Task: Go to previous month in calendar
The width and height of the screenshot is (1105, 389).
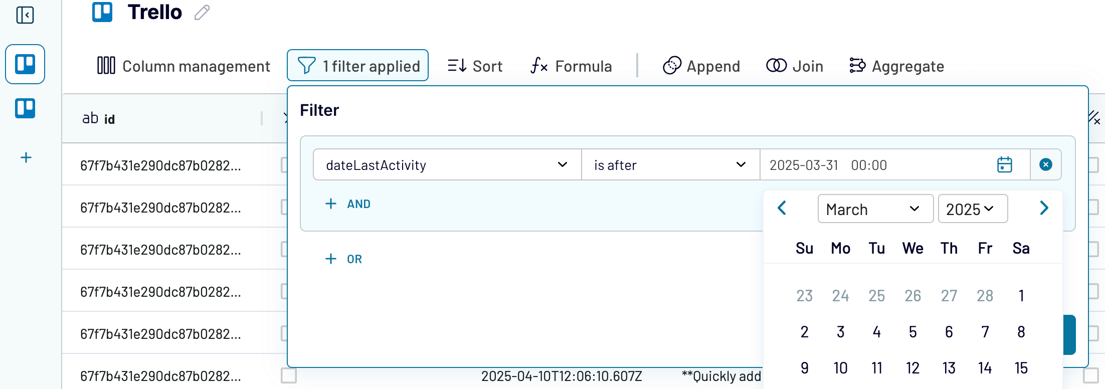Action: (x=782, y=208)
